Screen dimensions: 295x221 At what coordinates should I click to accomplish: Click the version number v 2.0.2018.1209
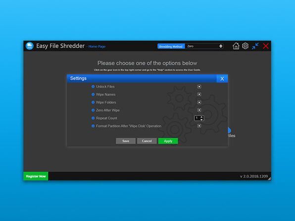pos(254,177)
